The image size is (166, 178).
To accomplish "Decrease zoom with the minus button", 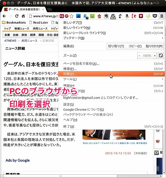I will (139, 56).
